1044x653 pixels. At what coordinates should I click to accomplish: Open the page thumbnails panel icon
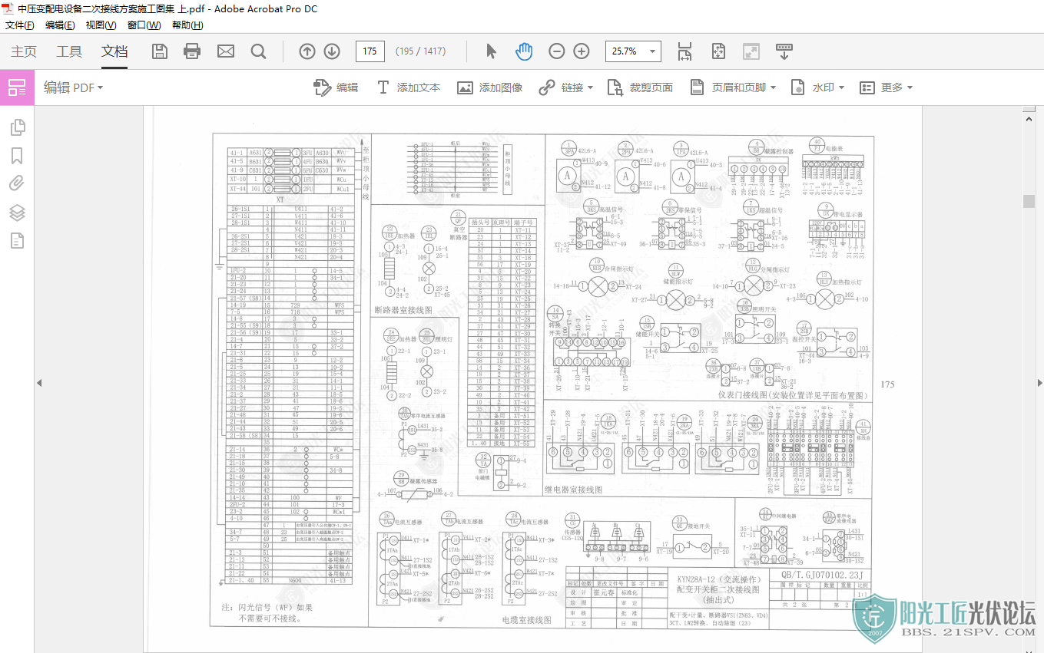(17, 128)
